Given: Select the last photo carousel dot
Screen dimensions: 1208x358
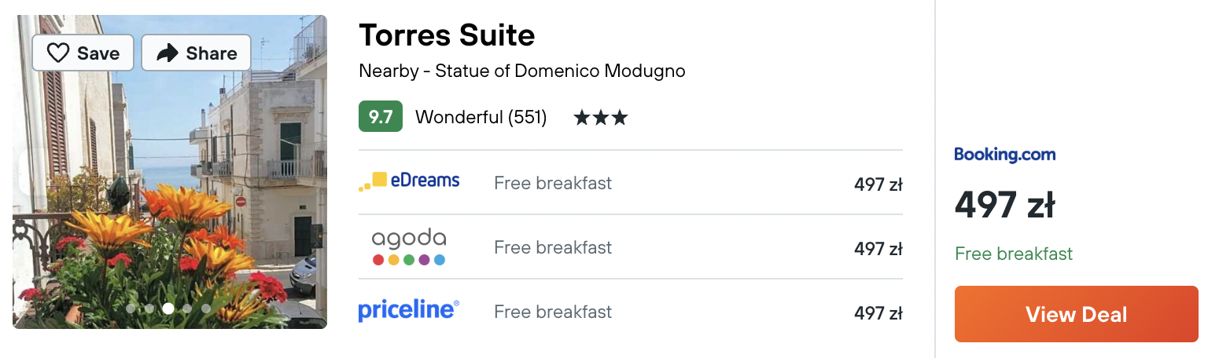Looking at the screenshot, I should (206, 309).
